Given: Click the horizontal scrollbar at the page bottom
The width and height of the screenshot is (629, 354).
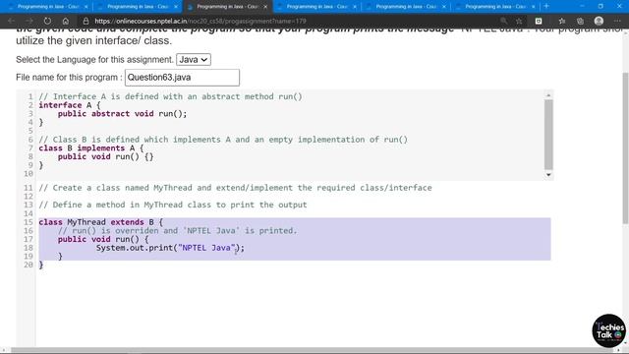Looking at the screenshot, I should click(x=313, y=350).
